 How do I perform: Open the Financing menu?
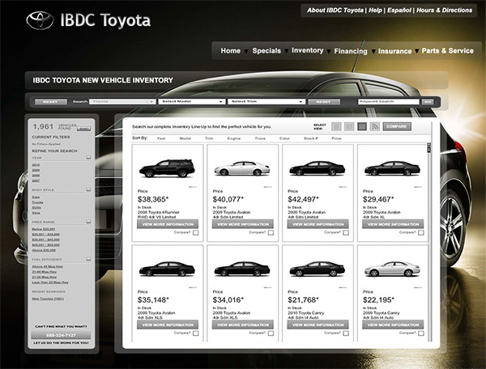[351, 52]
